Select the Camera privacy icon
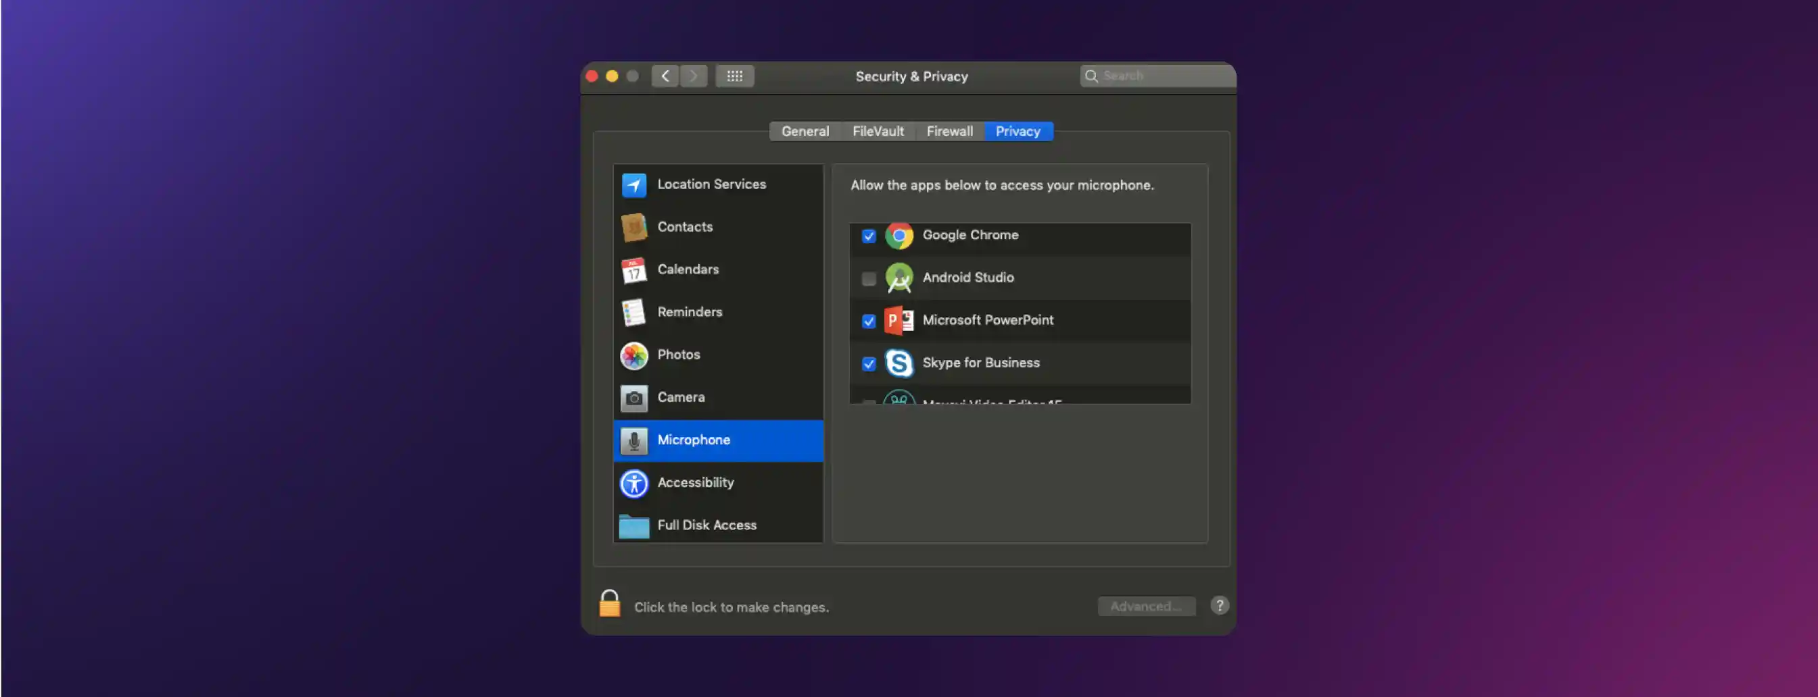Screen dimensions: 1818x697 634,396
